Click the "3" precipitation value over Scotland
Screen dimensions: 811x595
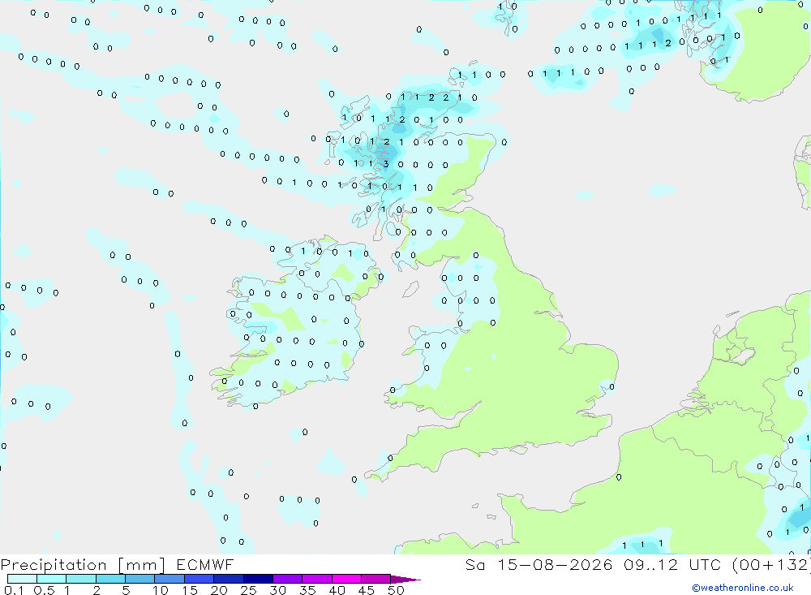coord(386,164)
